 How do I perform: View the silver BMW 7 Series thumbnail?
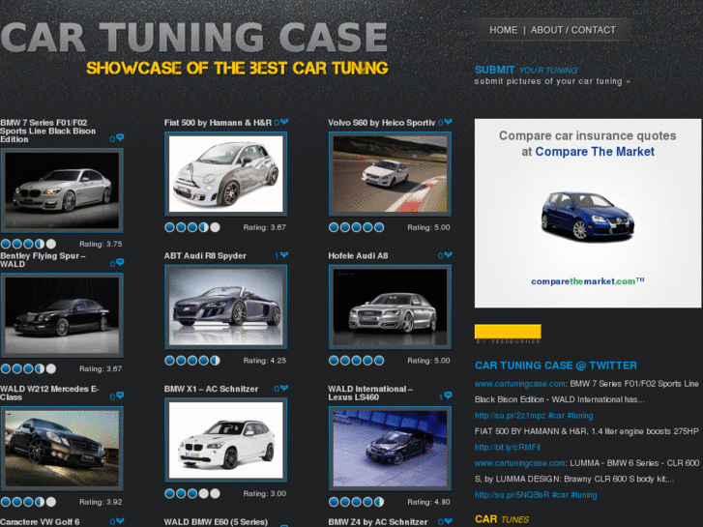tap(62, 190)
